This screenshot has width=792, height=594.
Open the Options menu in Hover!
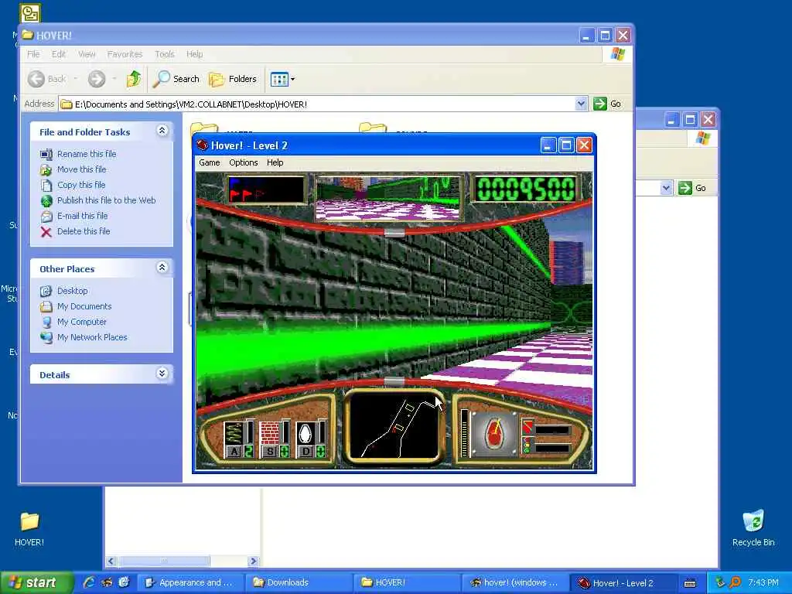coord(244,162)
